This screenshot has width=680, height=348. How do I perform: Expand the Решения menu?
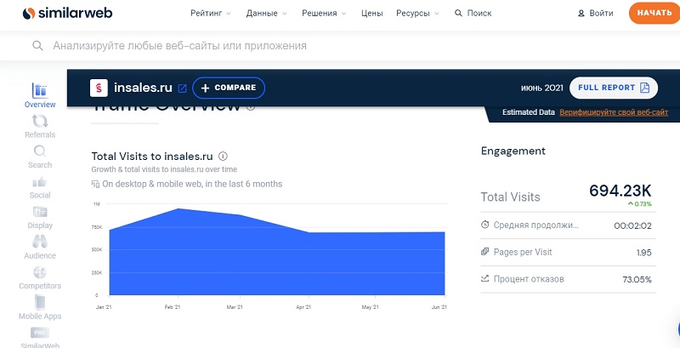coord(324,14)
